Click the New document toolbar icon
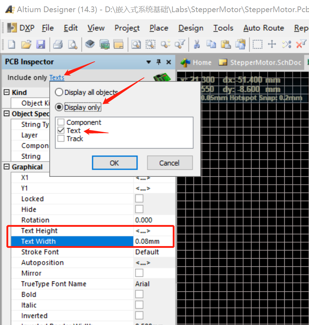309x325 pixels. click(x=11, y=44)
